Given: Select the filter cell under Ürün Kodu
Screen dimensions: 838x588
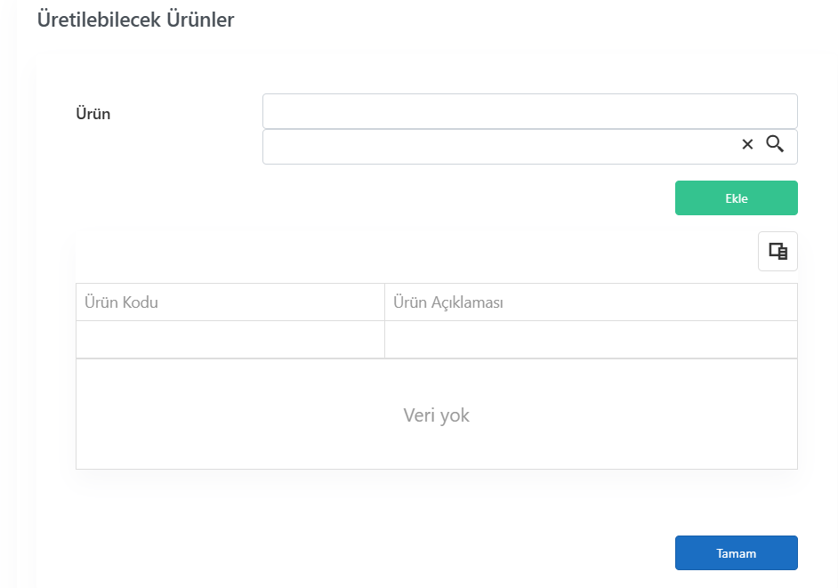Looking at the screenshot, I should [x=230, y=340].
